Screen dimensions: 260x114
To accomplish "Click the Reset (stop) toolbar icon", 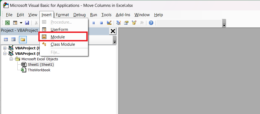I will 101,23.
